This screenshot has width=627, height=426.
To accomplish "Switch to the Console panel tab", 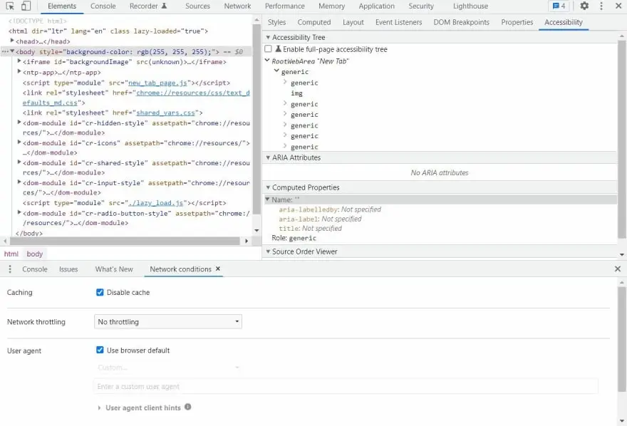I will (x=103, y=6).
